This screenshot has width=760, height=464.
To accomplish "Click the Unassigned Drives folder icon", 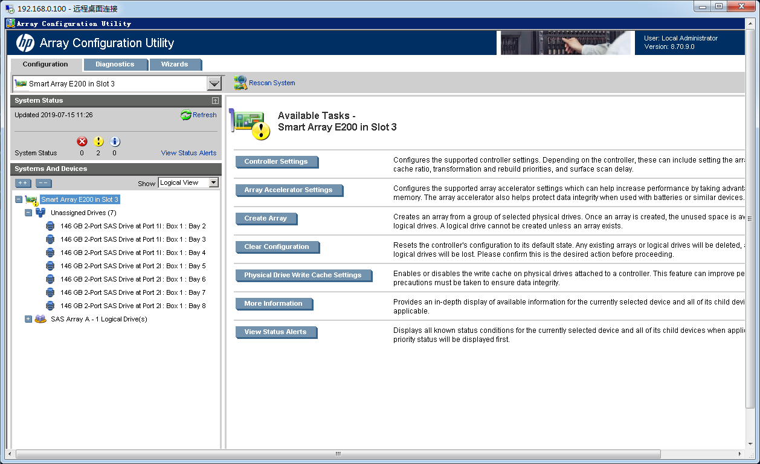I will point(40,213).
